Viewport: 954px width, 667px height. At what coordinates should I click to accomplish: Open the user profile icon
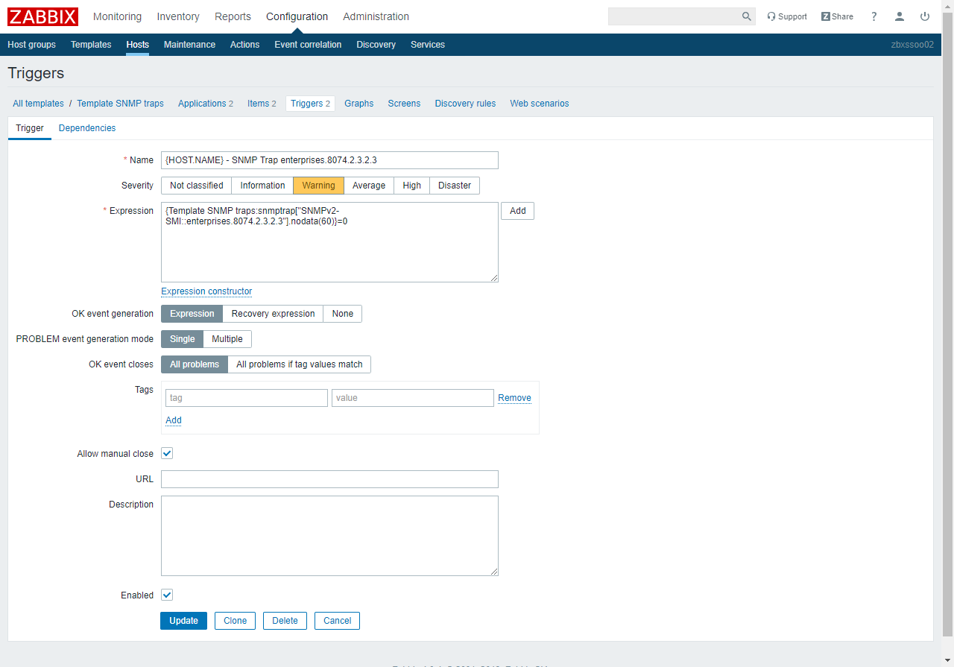[x=900, y=16]
